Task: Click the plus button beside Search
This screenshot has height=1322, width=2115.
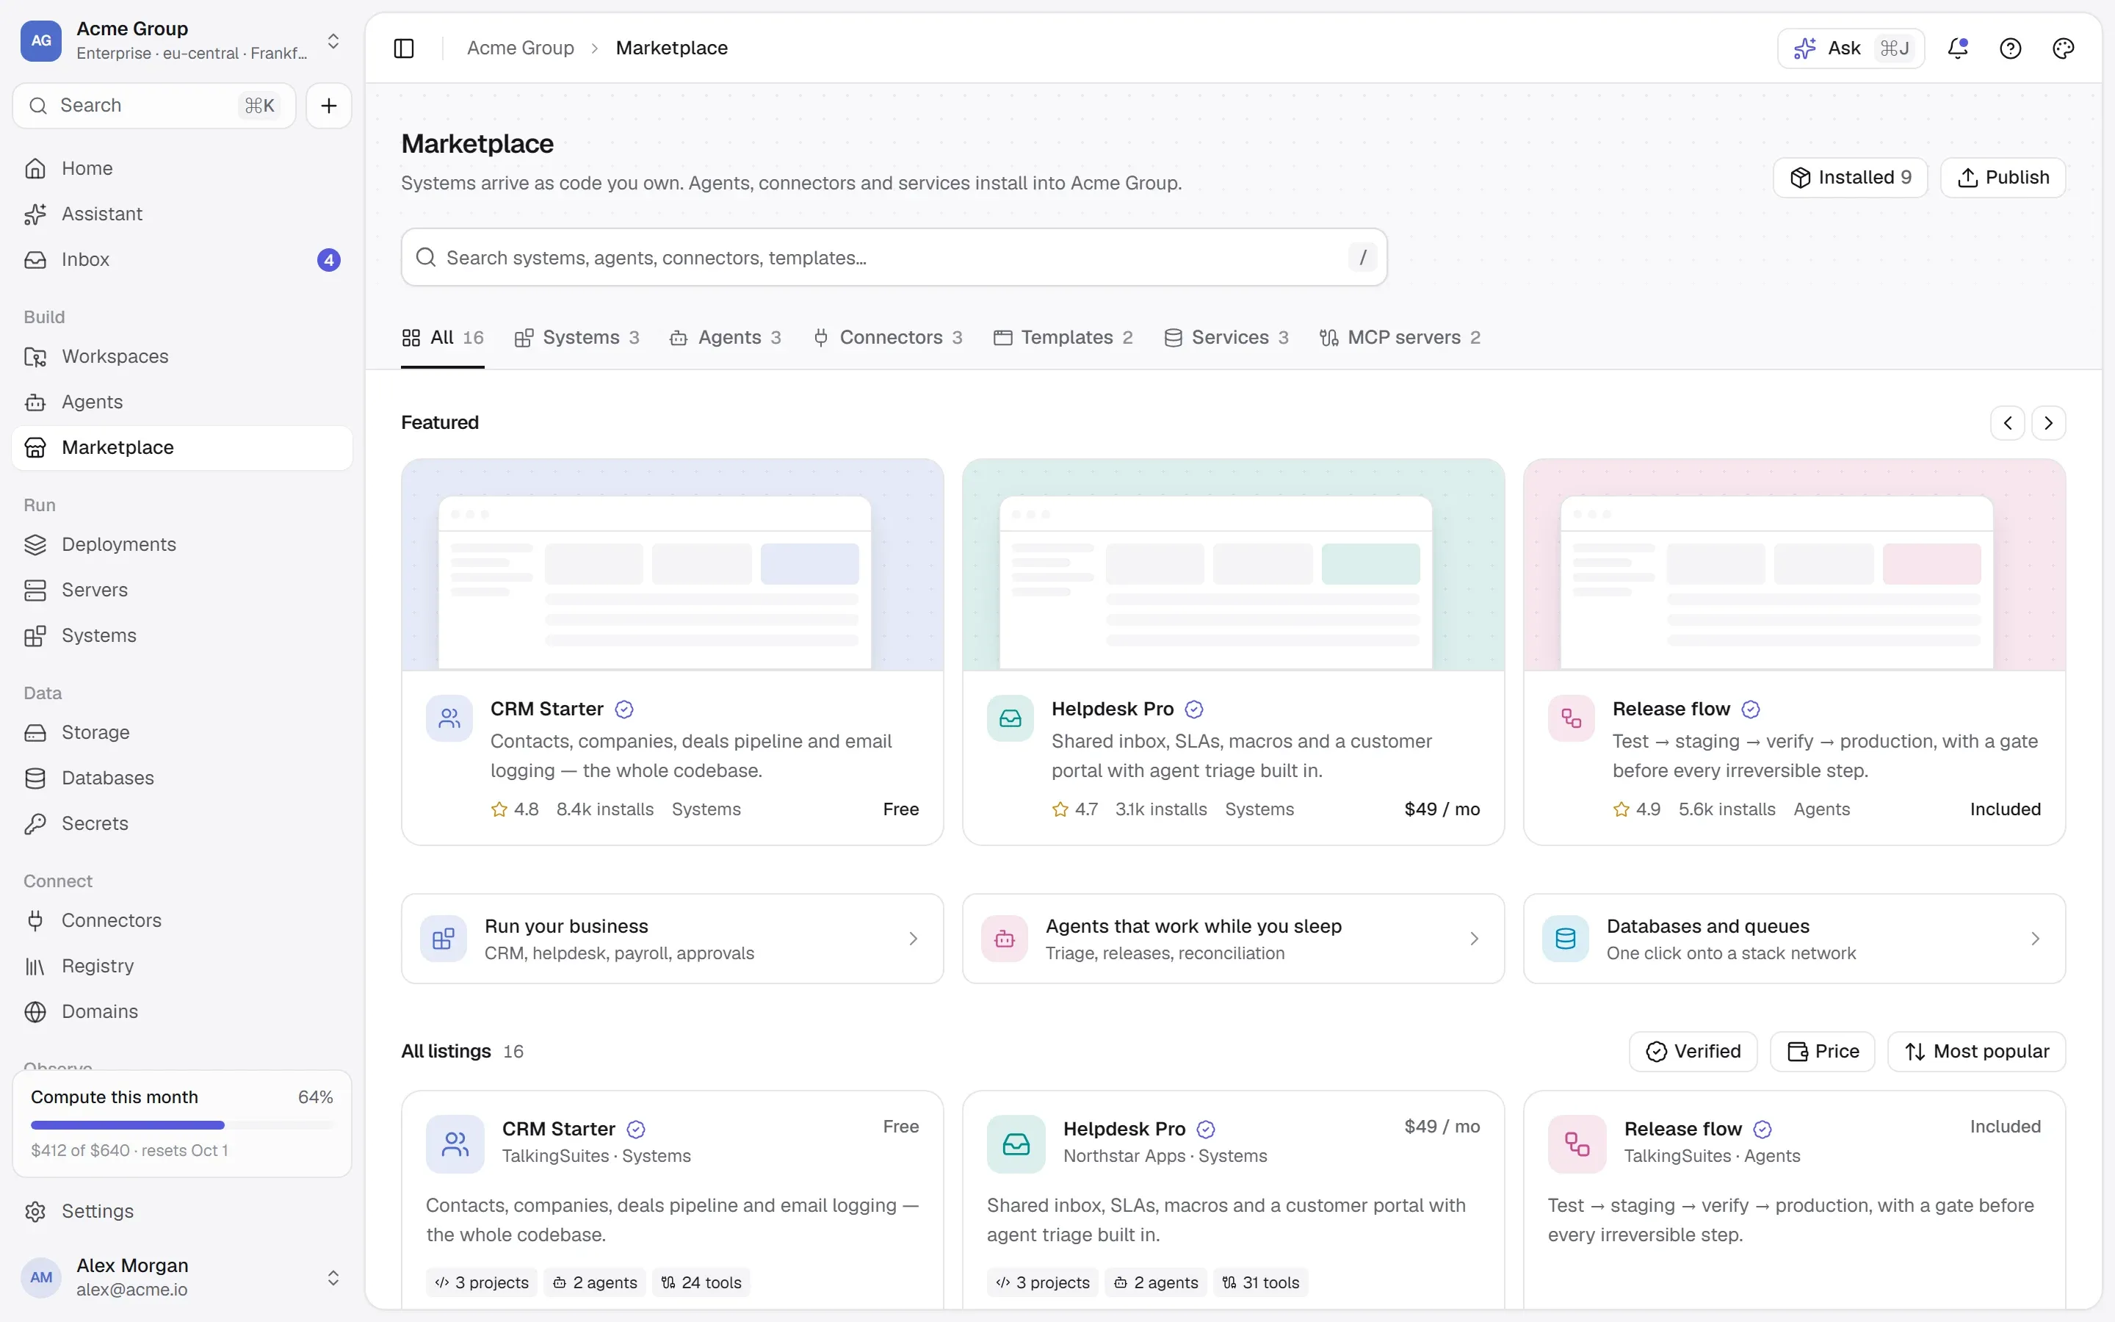Action: click(328, 106)
